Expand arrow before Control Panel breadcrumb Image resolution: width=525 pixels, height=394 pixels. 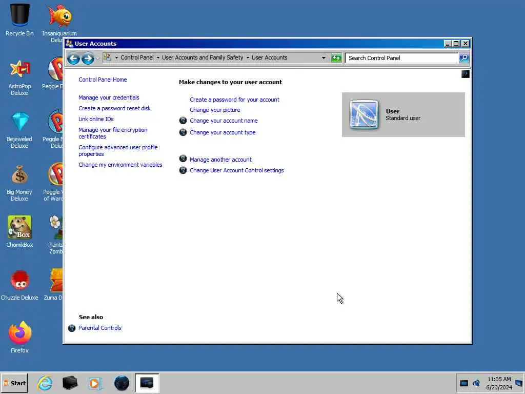(x=116, y=57)
